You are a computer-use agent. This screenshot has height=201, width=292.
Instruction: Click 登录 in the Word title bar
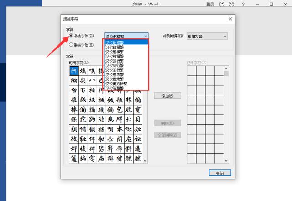point(210,4)
